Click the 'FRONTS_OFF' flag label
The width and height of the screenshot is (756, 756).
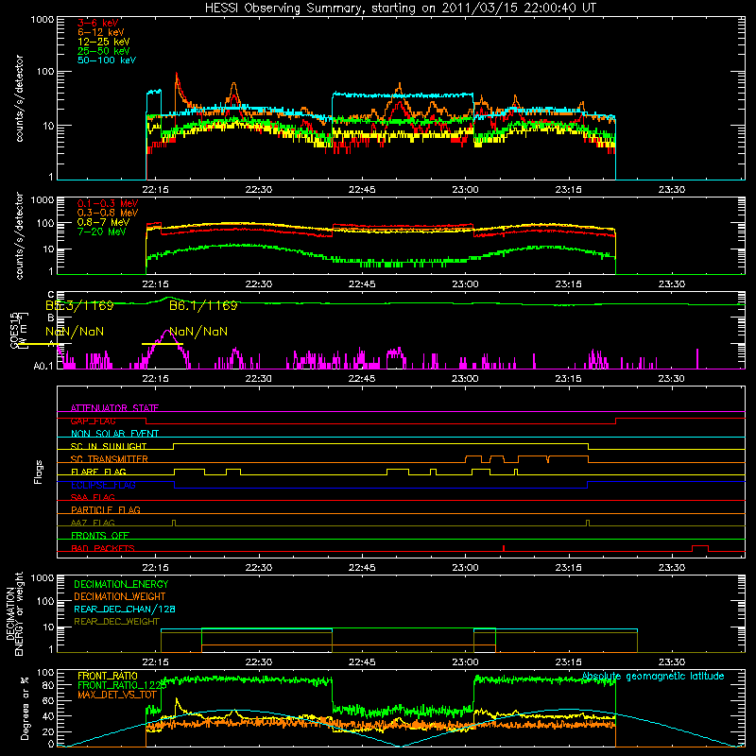pos(100,535)
